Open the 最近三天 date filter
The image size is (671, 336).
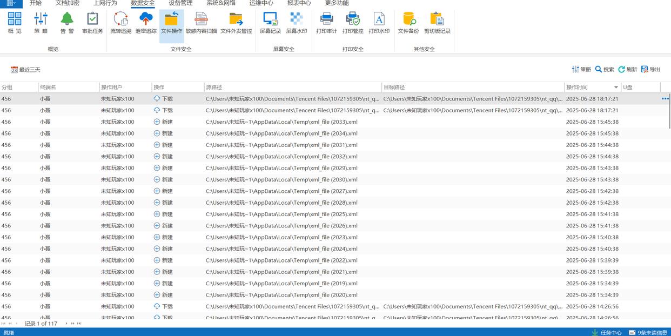pos(25,70)
